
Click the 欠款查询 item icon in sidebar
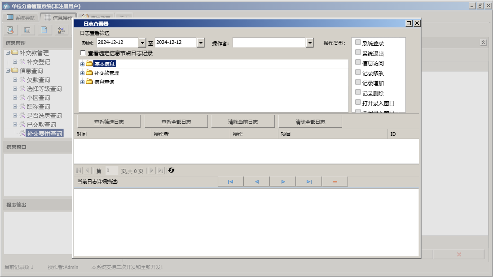[x=22, y=80]
